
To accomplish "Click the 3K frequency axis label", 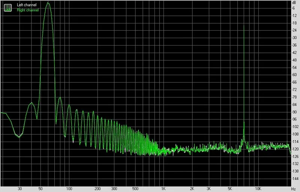I will [209, 189].
